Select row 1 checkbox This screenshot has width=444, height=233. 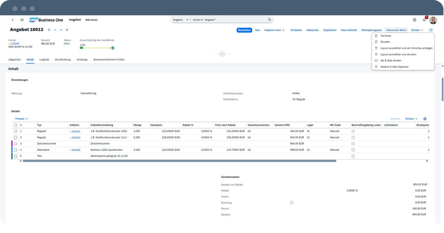(16, 131)
